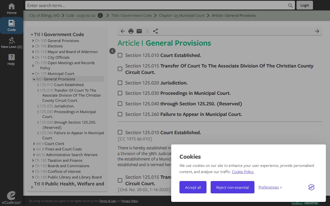Accept all cookies
The width and height of the screenshot is (330, 206).
tap(193, 187)
